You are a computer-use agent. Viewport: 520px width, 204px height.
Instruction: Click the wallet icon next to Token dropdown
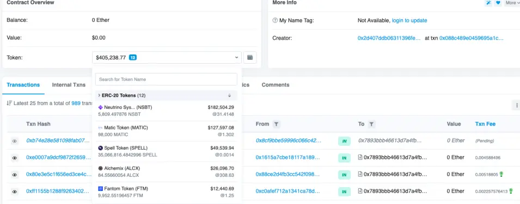(250, 57)
